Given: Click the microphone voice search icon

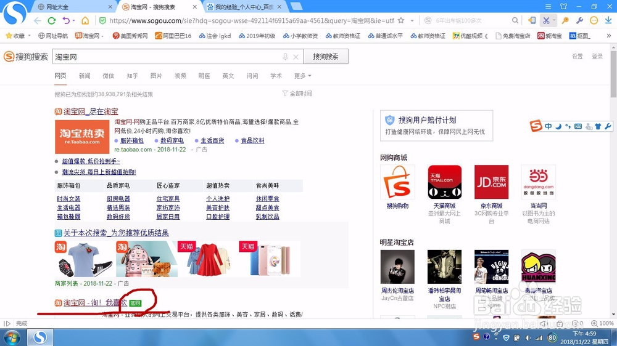Looking at the screenshot, I should [x=285, y=57].
